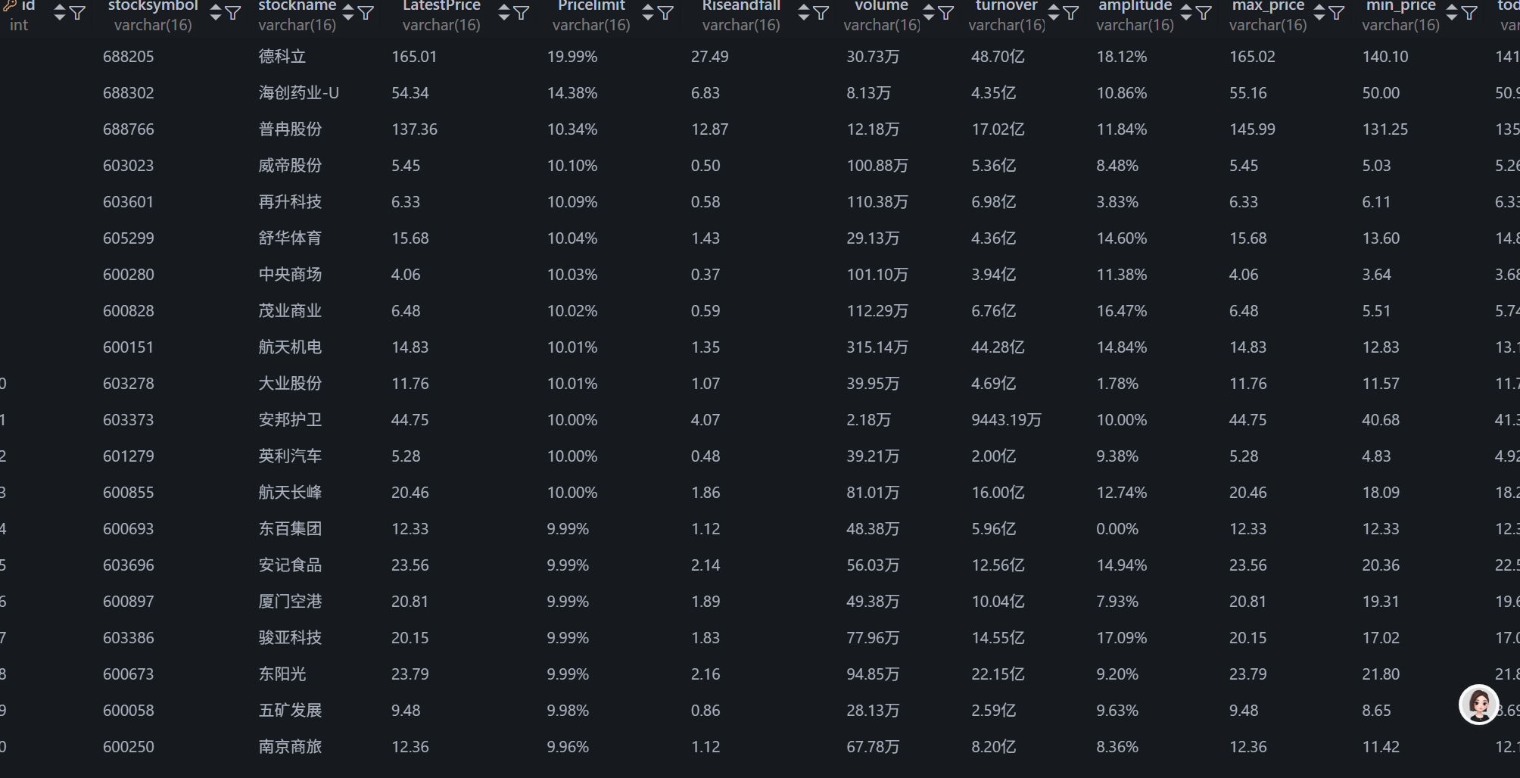
Task: Toggle sort order on turnover column
Action: point(1054,12)
